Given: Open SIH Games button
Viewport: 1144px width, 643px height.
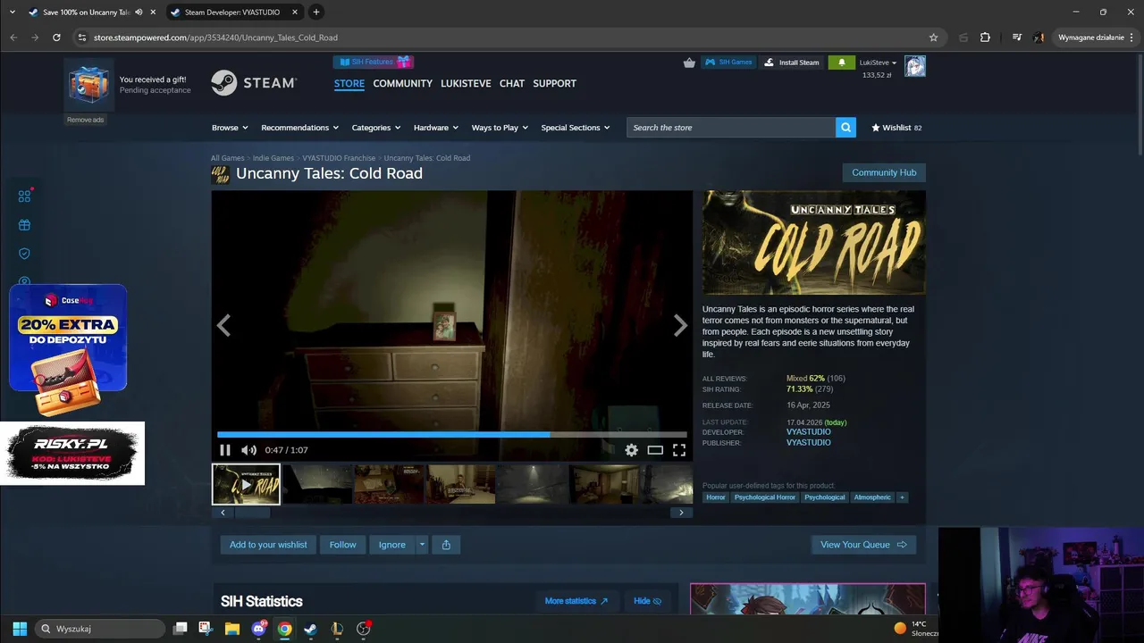Looking at the screenshot, I should pos(728,63).
